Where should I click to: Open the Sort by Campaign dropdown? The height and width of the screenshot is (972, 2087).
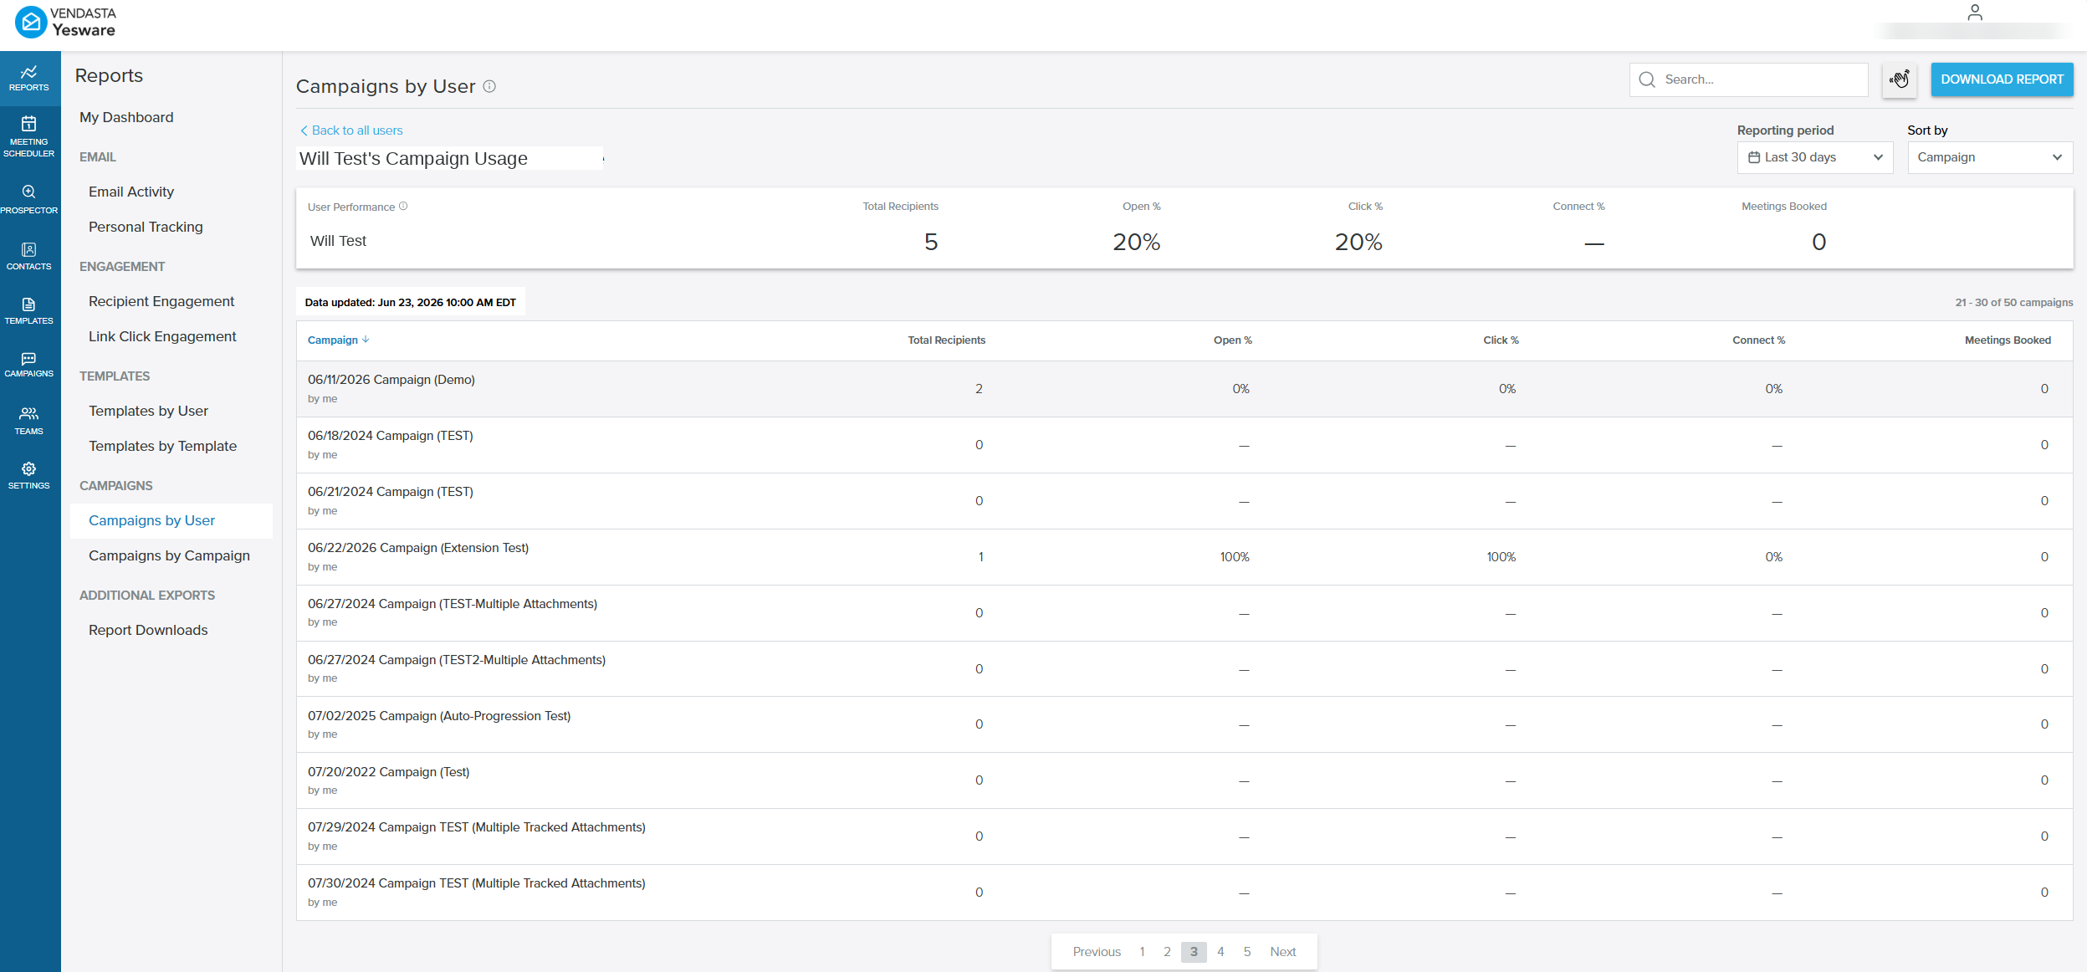click(1990, 157)
